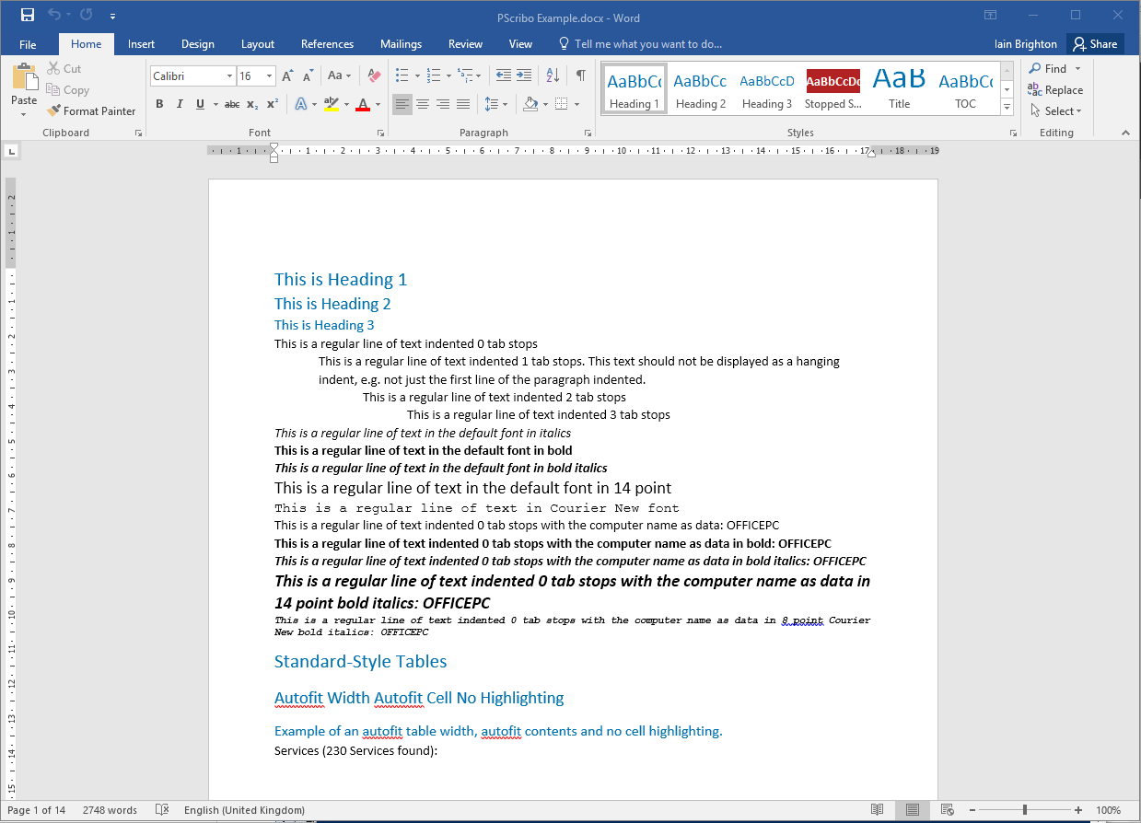Viewport: 1141px width, 823px height.
Task: Align text to the right
Action: [443, 104]
